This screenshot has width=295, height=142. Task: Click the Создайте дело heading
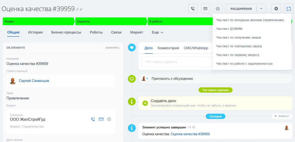pos(163,101)
